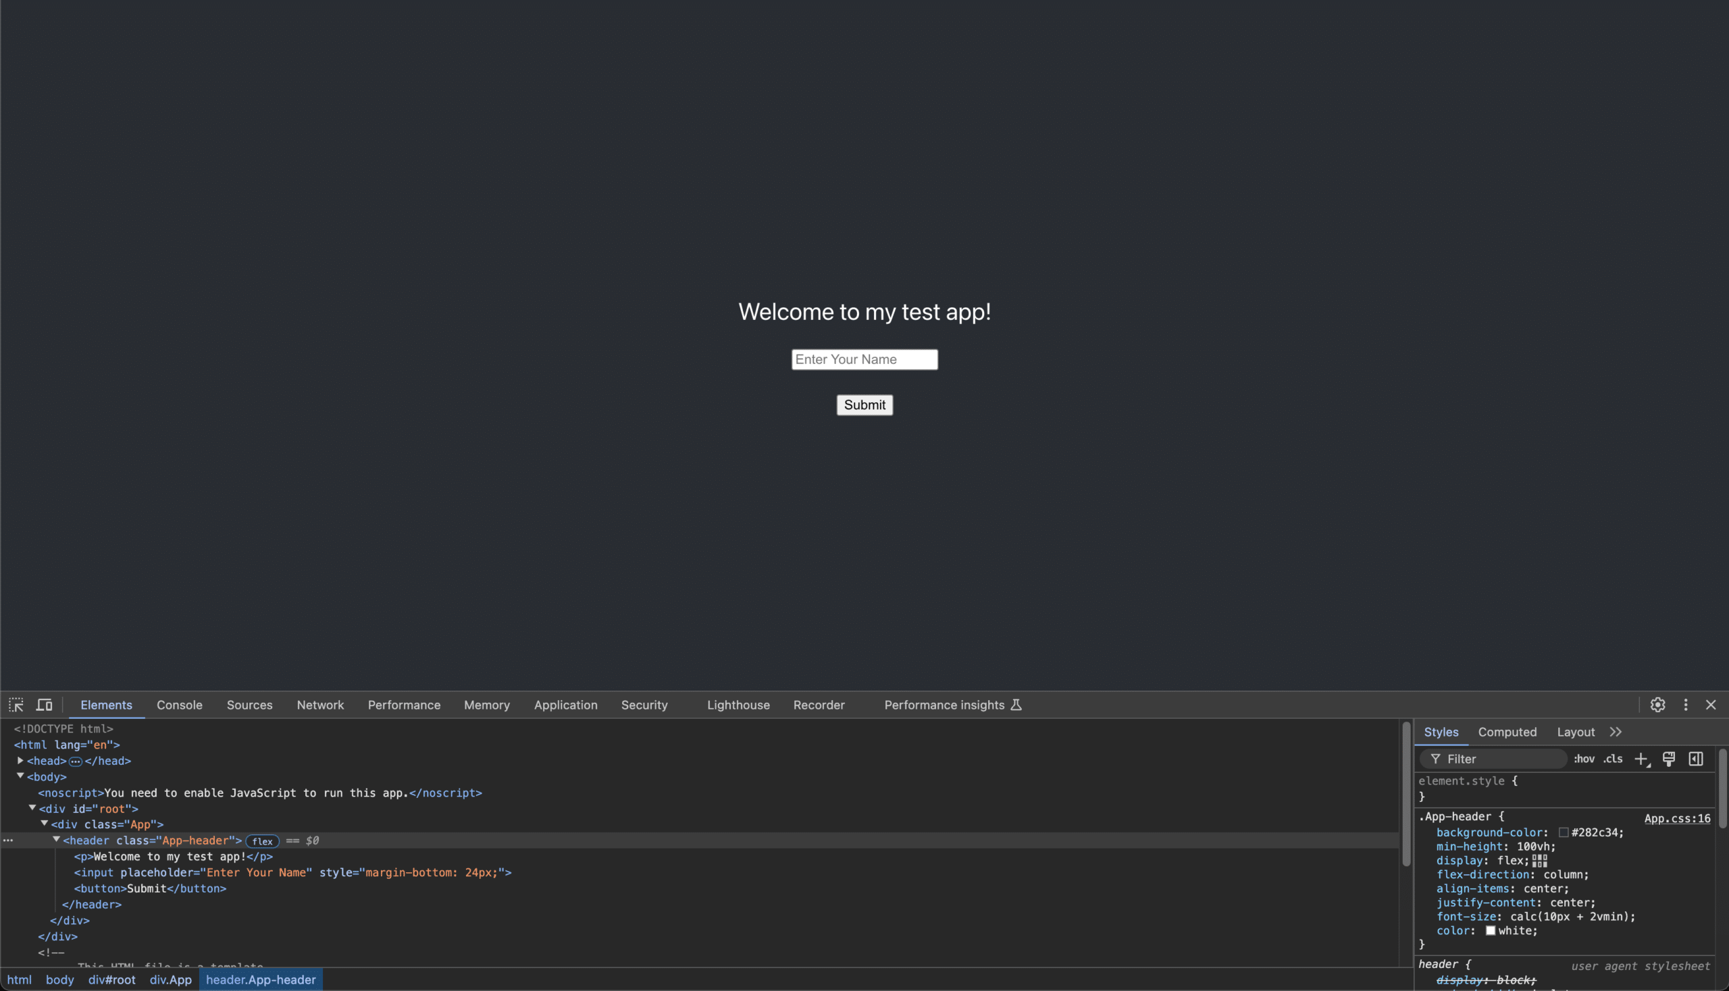
Task: Open DevTools settings gear
Action: pos(1657,705)
